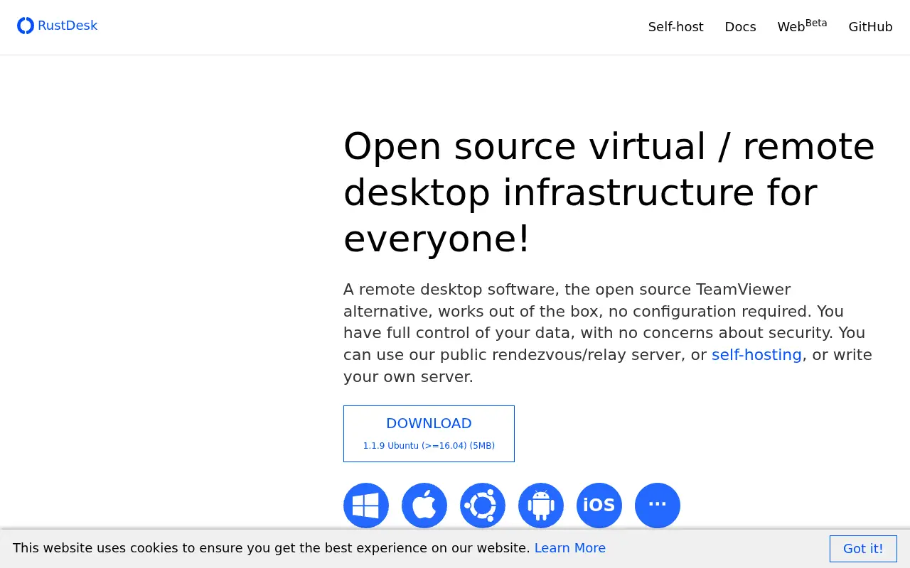Visit the GitHub navigation link

pyautogui.click(x=870, y=27)
